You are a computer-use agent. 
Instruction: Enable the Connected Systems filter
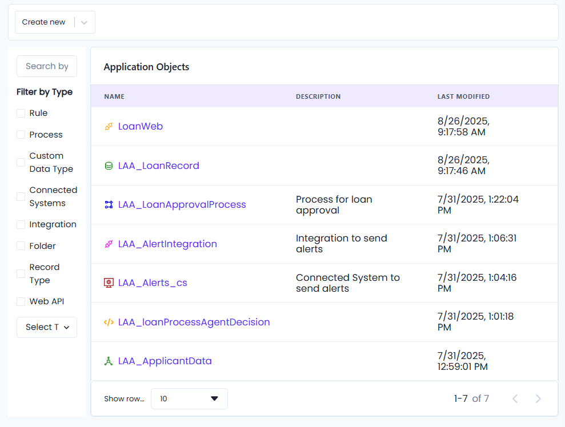[x=21, y=196]
